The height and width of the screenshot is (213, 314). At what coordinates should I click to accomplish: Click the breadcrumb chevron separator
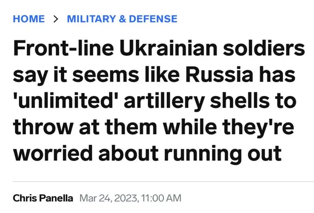56,19
